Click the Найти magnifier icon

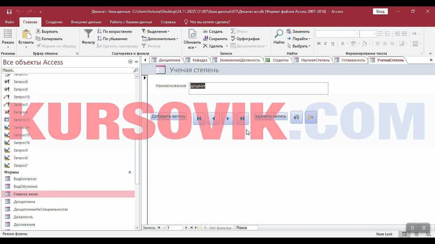coord(279,34)
